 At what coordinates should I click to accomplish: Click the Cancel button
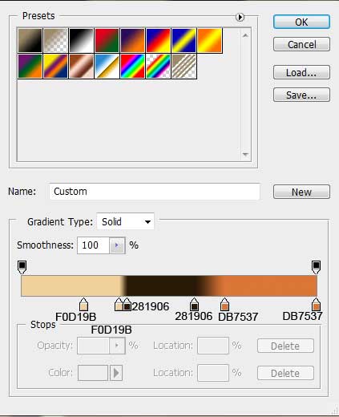click(x=301, y=44)
